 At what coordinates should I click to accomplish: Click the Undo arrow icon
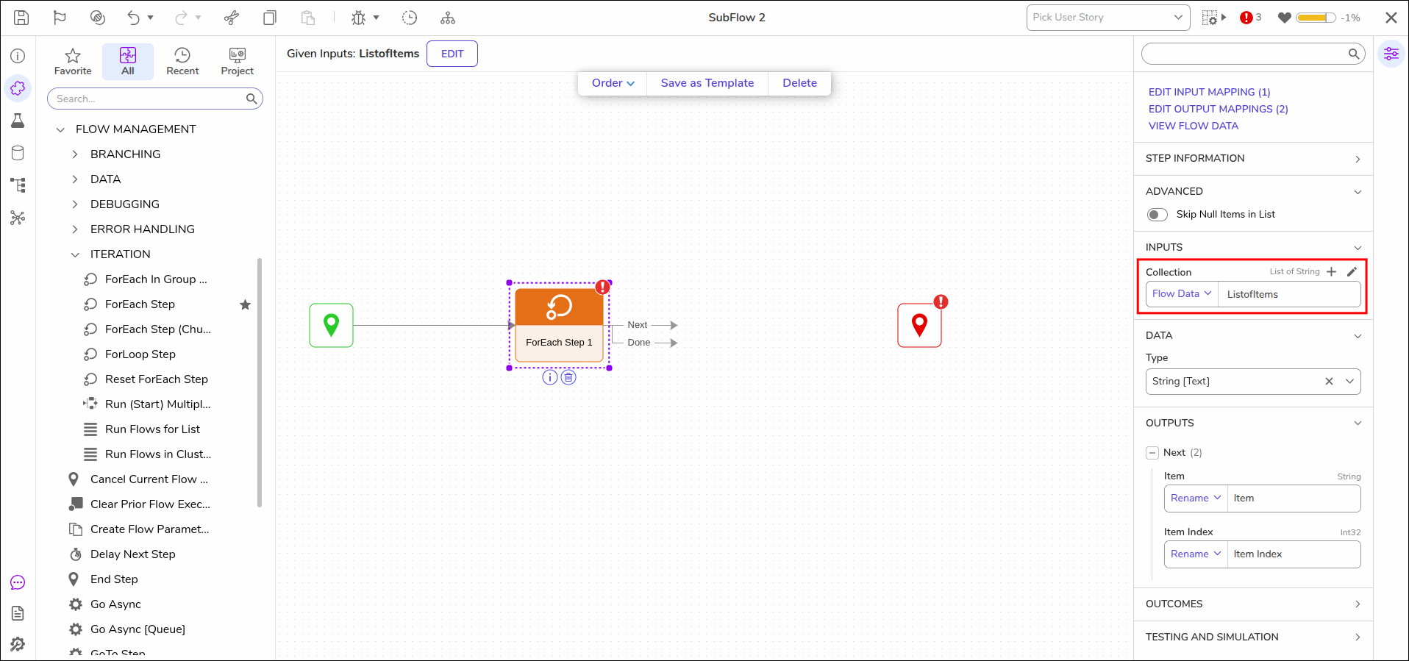tap(133, 18)
